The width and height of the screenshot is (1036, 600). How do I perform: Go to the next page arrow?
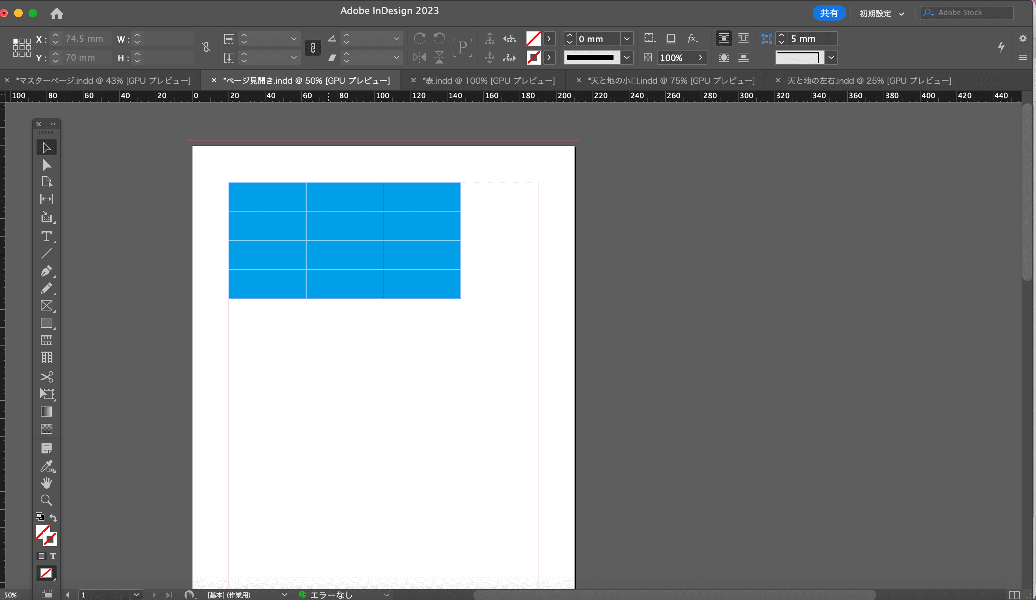click(x=154, y=595)
